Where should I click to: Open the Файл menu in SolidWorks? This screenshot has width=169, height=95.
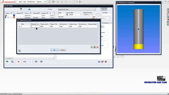(x=21, y=2)
